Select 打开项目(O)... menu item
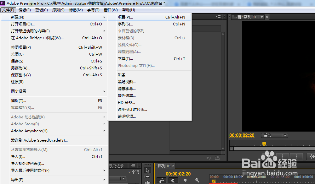 54,24
